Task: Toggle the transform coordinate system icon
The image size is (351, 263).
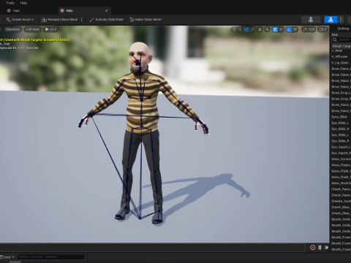Action: 260,29
